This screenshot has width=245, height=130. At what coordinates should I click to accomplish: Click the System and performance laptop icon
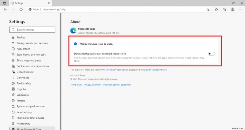click(13, 106)
